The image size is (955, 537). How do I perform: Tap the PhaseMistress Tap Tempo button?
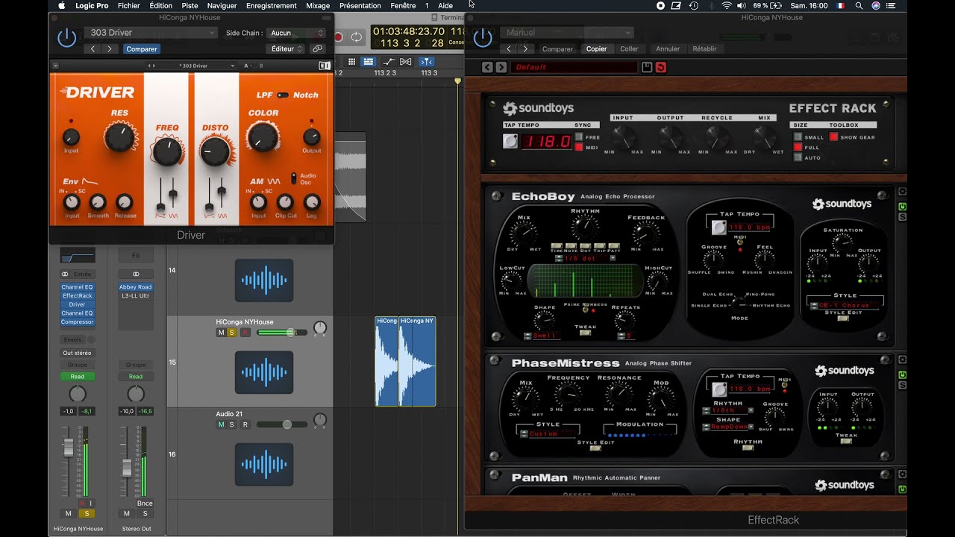click(719, 389)
